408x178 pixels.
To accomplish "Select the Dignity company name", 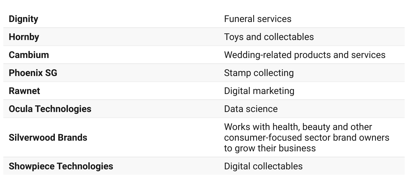I will click(x=23, y=19).
